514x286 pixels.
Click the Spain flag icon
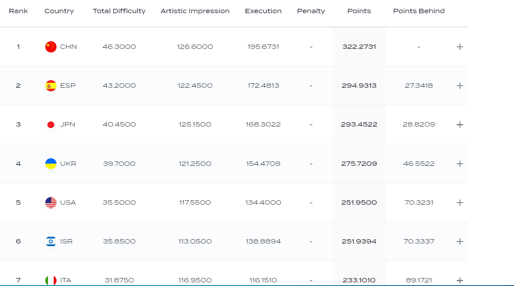pyautogui.click(x=51, y=86)
